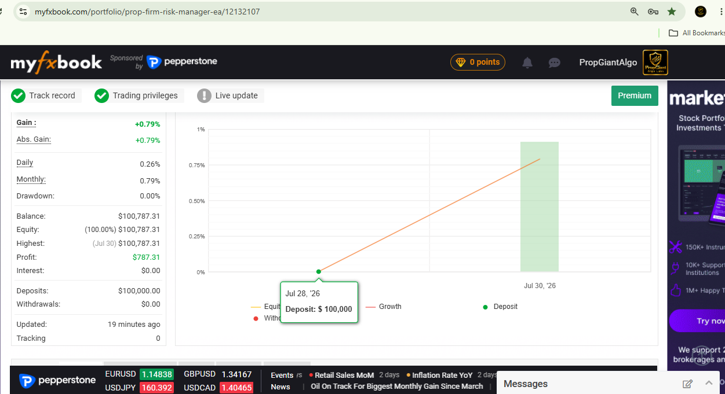
Task: Open the notifications bell
Action: point(527,62)
